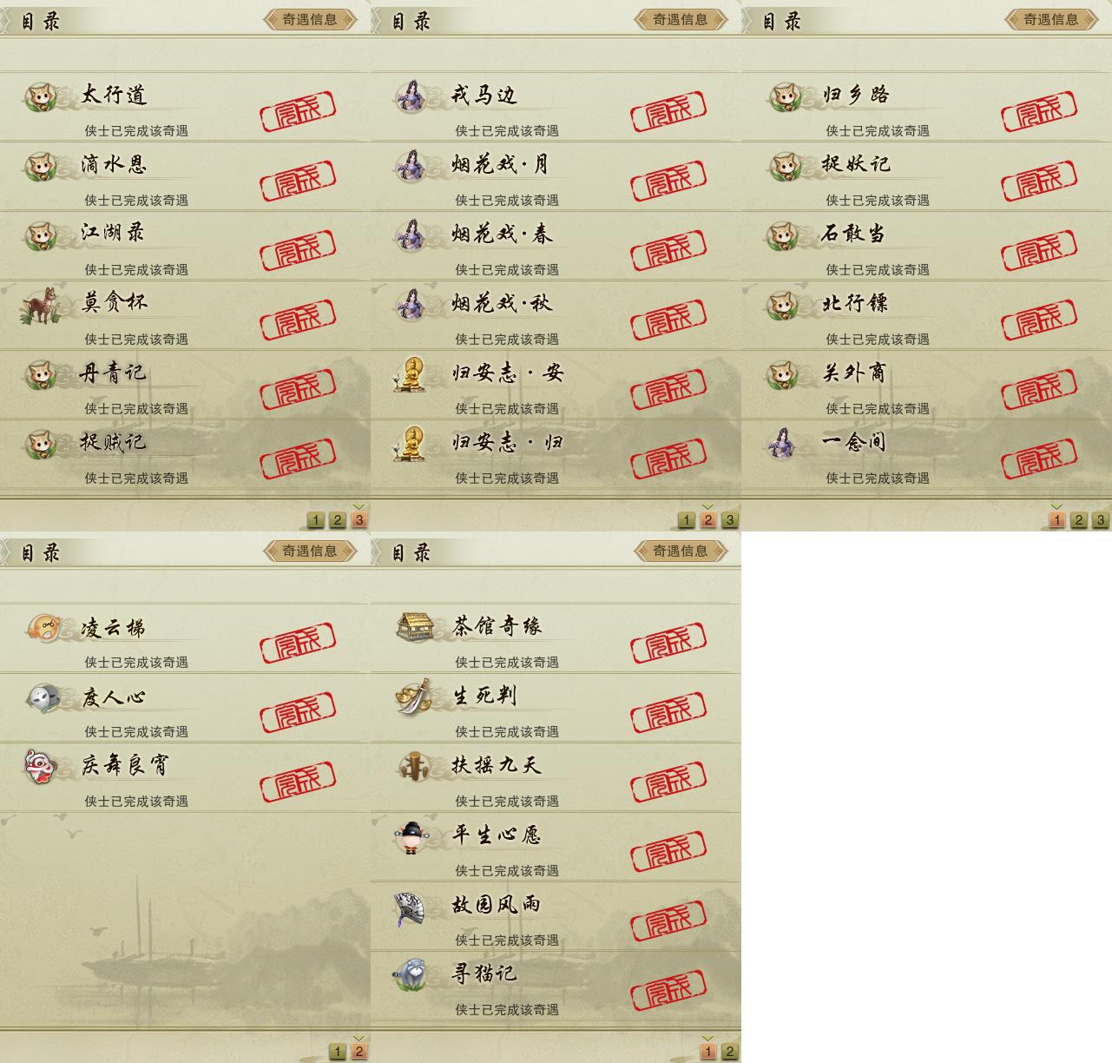Screen dimensions: 1112x1063
Task: Click the lion dance icon for 庆舞良宵
Action: tap(41, 767)
